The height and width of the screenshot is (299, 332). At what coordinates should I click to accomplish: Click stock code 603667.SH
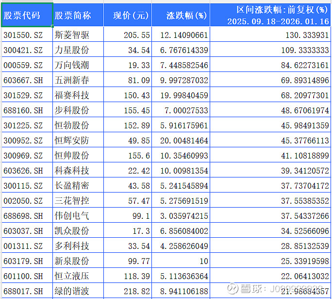coord(23,80)
